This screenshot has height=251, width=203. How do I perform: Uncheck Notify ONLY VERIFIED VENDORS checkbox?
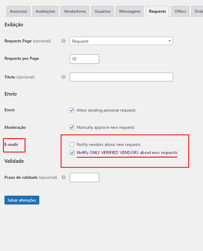click(72, 153)
